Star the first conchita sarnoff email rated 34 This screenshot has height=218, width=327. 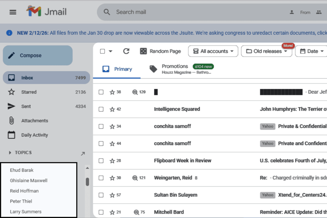112,126
